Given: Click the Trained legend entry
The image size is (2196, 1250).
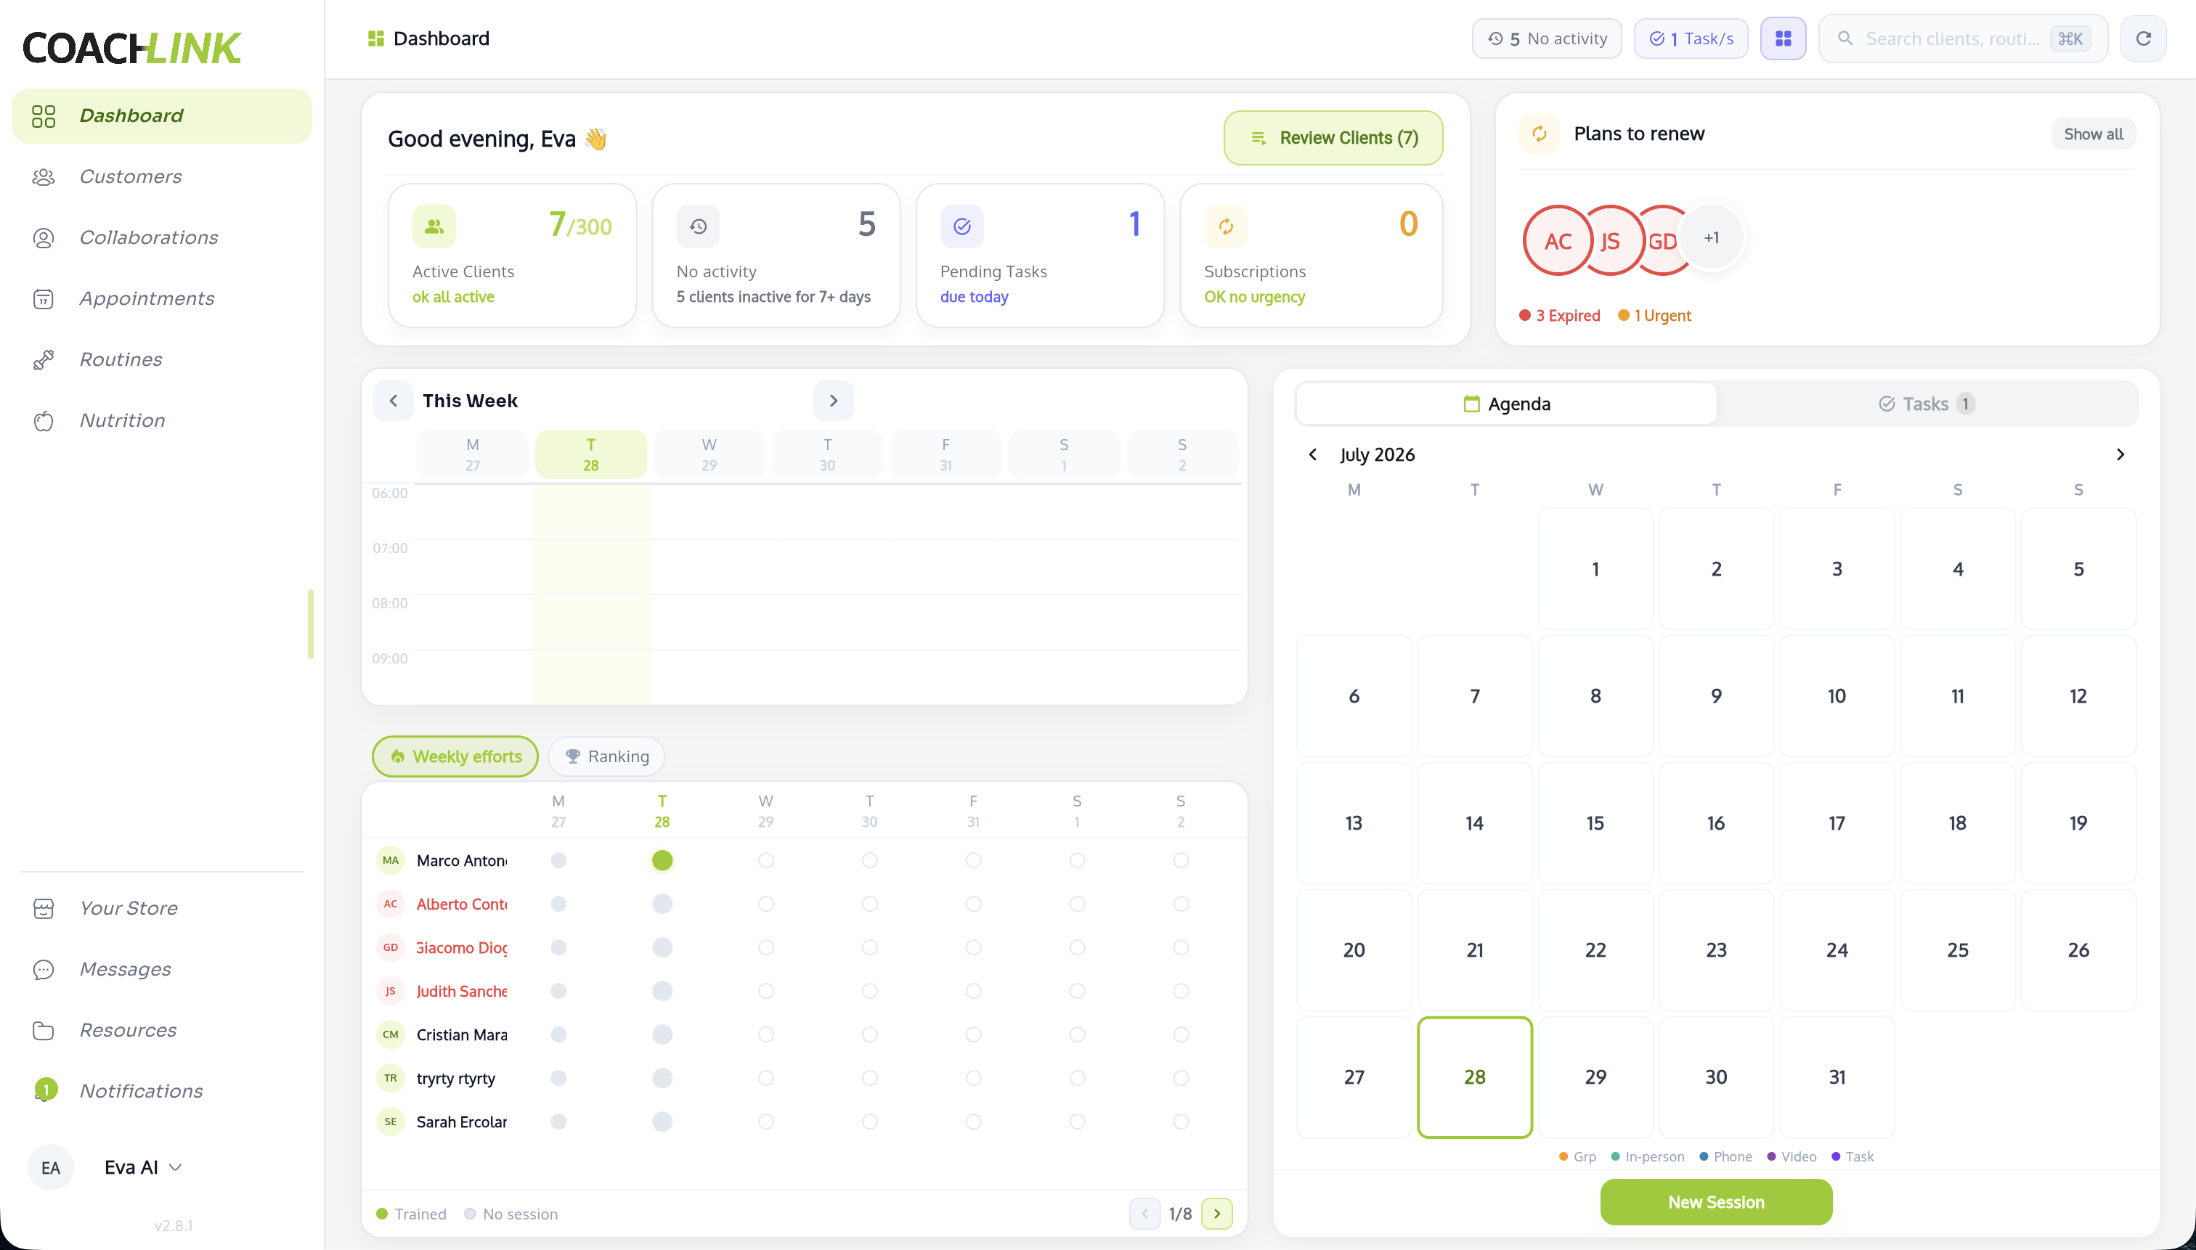Looking at the screenshot, I should [411, 1215].
